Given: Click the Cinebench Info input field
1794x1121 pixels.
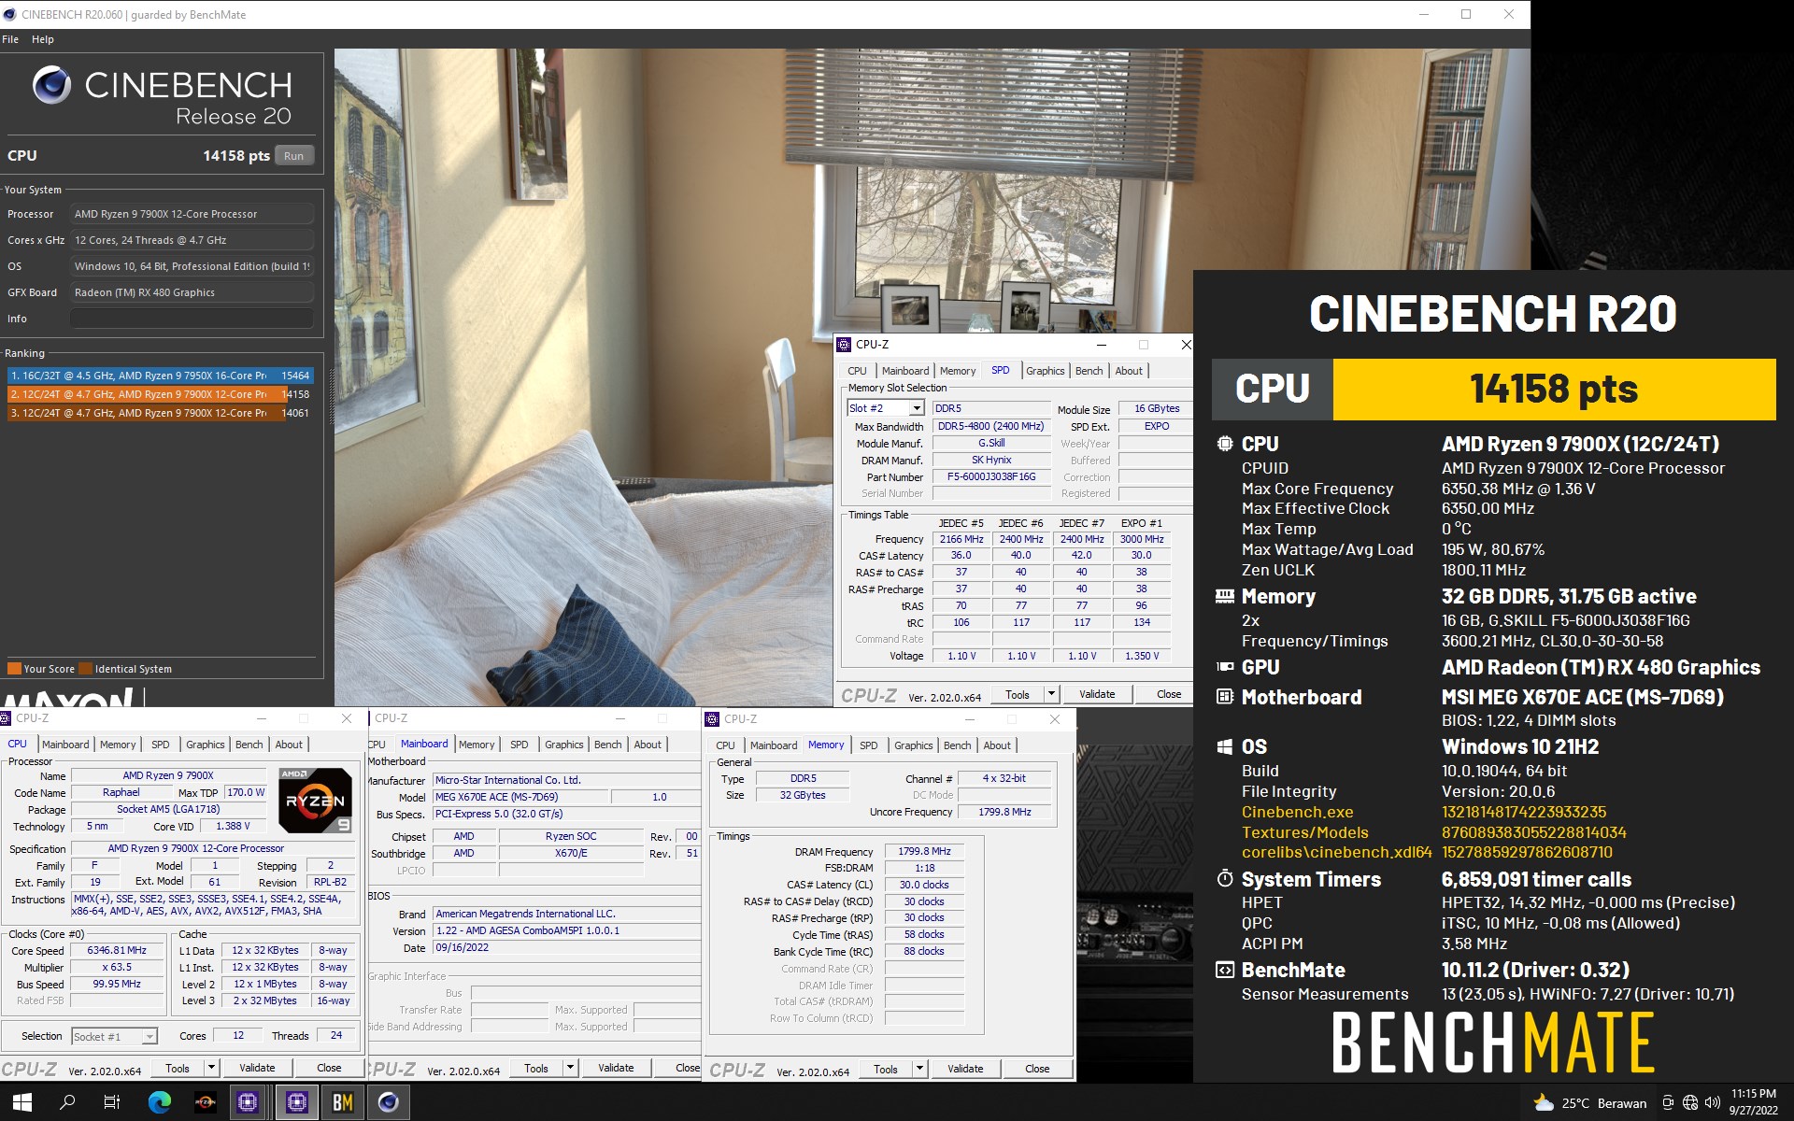Looking at the screenshot, I should point(192,319).
